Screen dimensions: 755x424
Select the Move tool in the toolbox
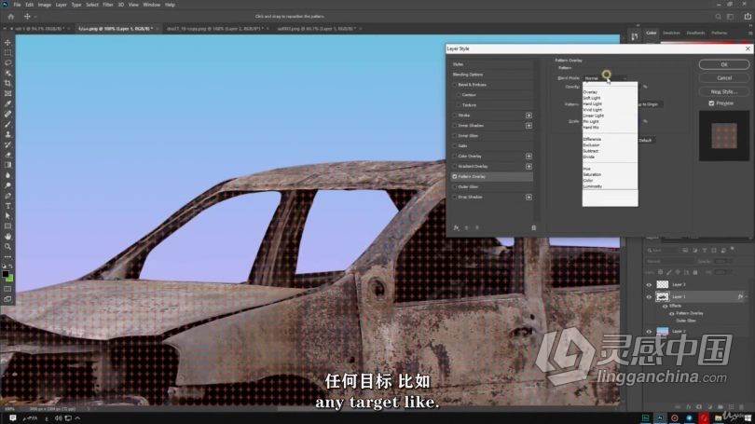coord(7,42)
